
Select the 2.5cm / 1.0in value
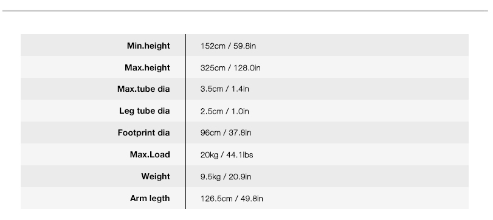click(x=225, y=111)
